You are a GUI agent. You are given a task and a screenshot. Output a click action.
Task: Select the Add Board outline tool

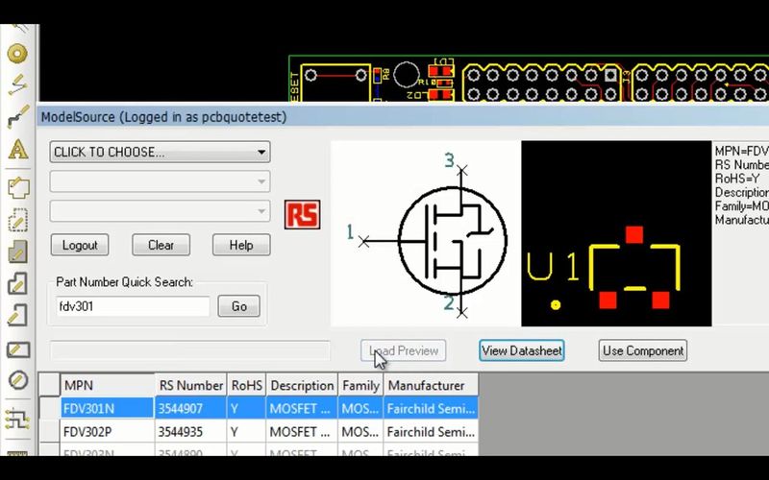tap(17, 187)
